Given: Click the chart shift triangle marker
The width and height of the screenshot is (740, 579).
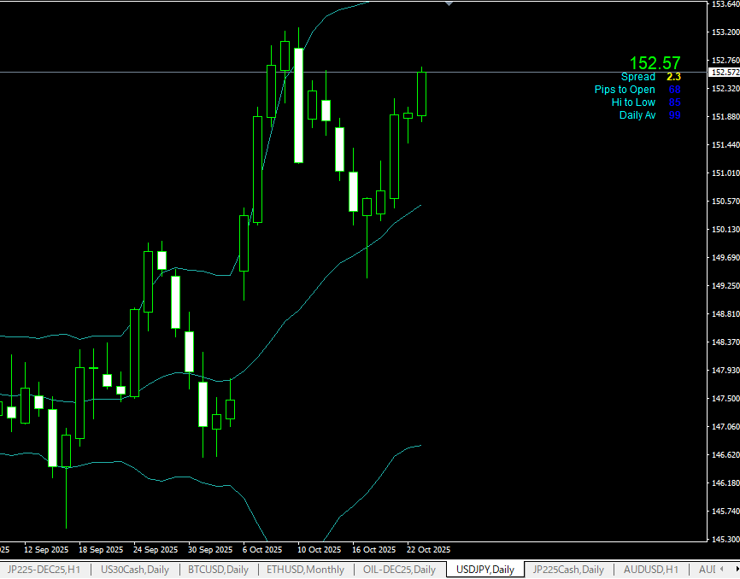Looking at the screenshot, I should tap(449, 3).
